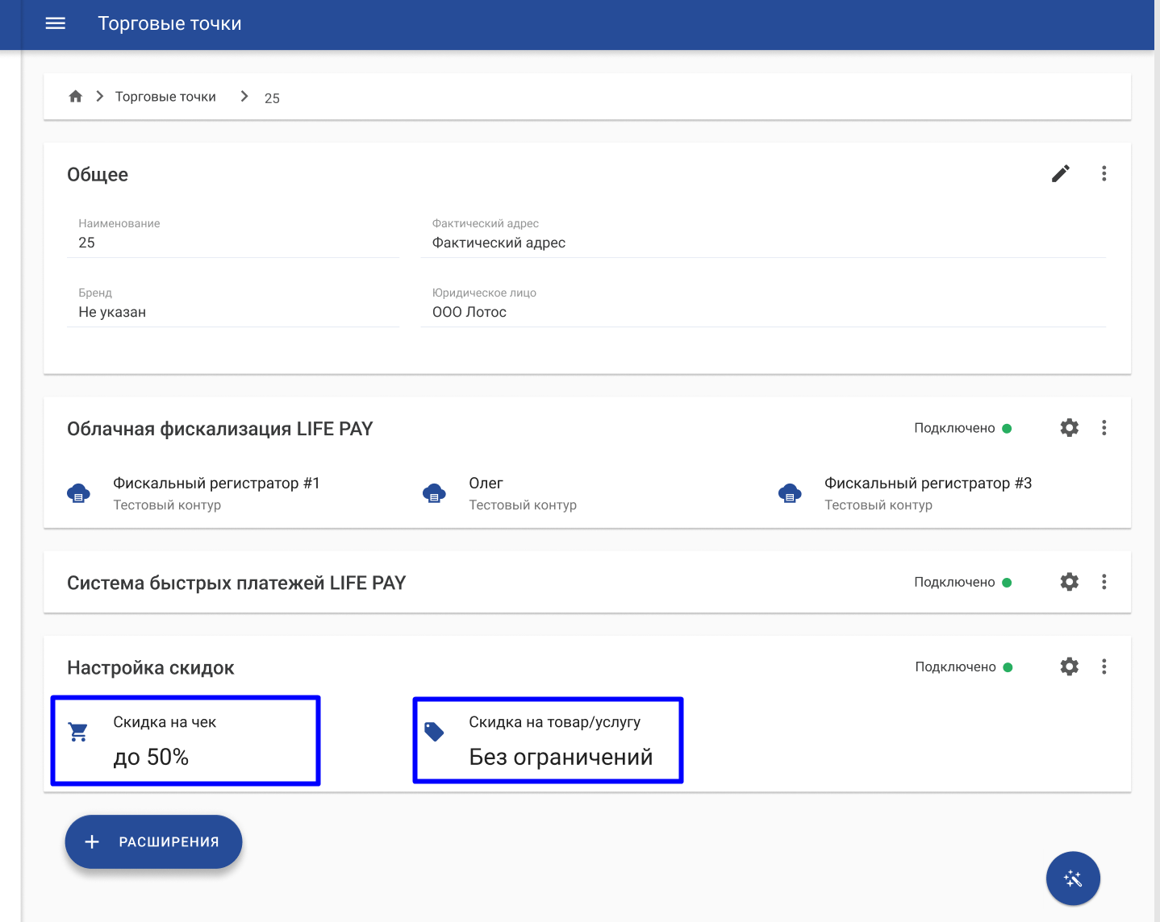
Task: Click the shopping cart icon for Скидка на чек
Action: coord(78,732)
